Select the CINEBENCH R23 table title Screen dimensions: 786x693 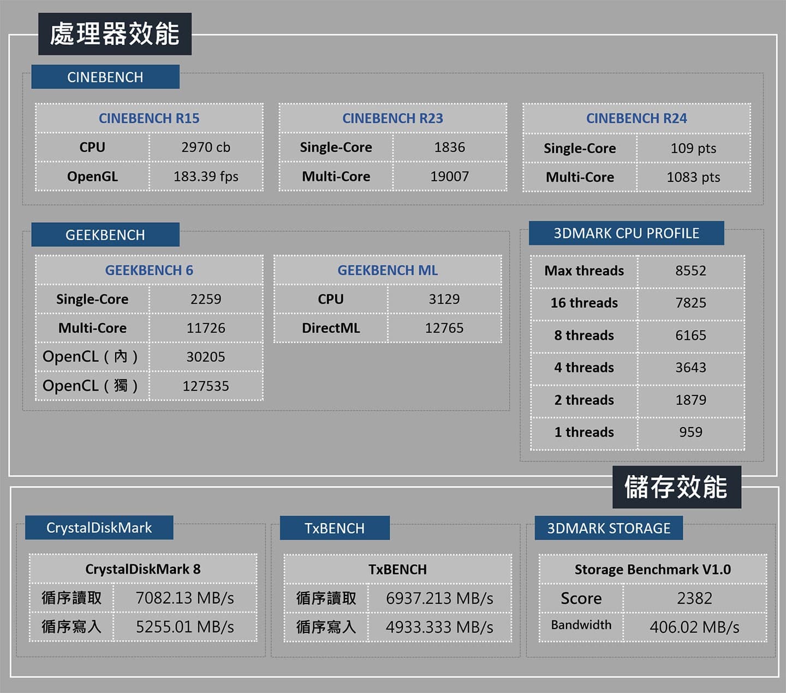(392, 118)
